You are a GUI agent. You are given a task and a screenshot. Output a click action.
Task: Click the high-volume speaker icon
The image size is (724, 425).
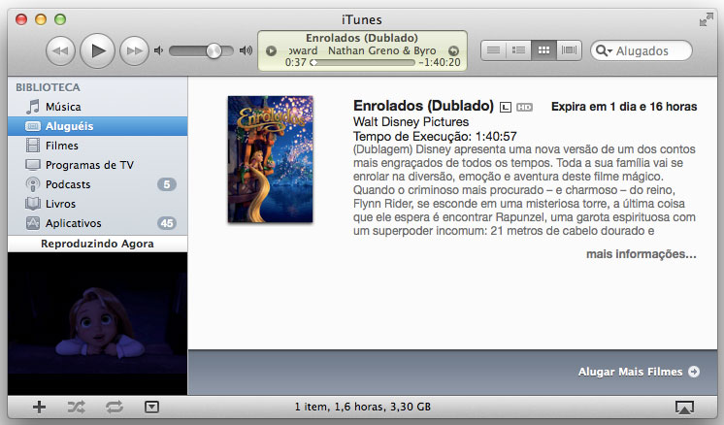click(x=246, y=50)
